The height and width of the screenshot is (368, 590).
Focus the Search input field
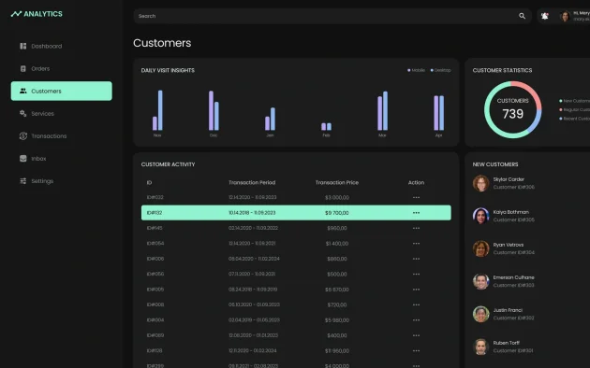pos(332,16)
